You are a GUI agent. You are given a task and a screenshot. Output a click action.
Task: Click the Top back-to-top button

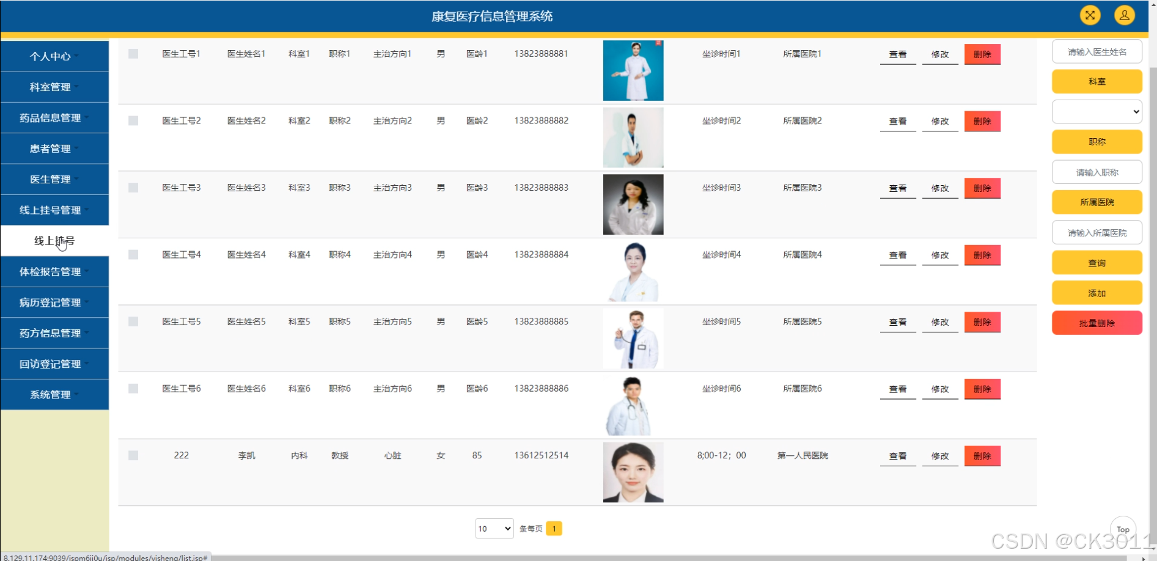pyautogui.click(x=1123, y=529)
